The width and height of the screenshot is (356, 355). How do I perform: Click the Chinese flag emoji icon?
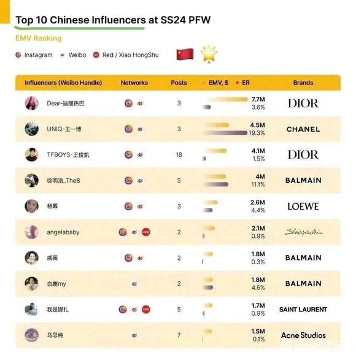[185, 55]
